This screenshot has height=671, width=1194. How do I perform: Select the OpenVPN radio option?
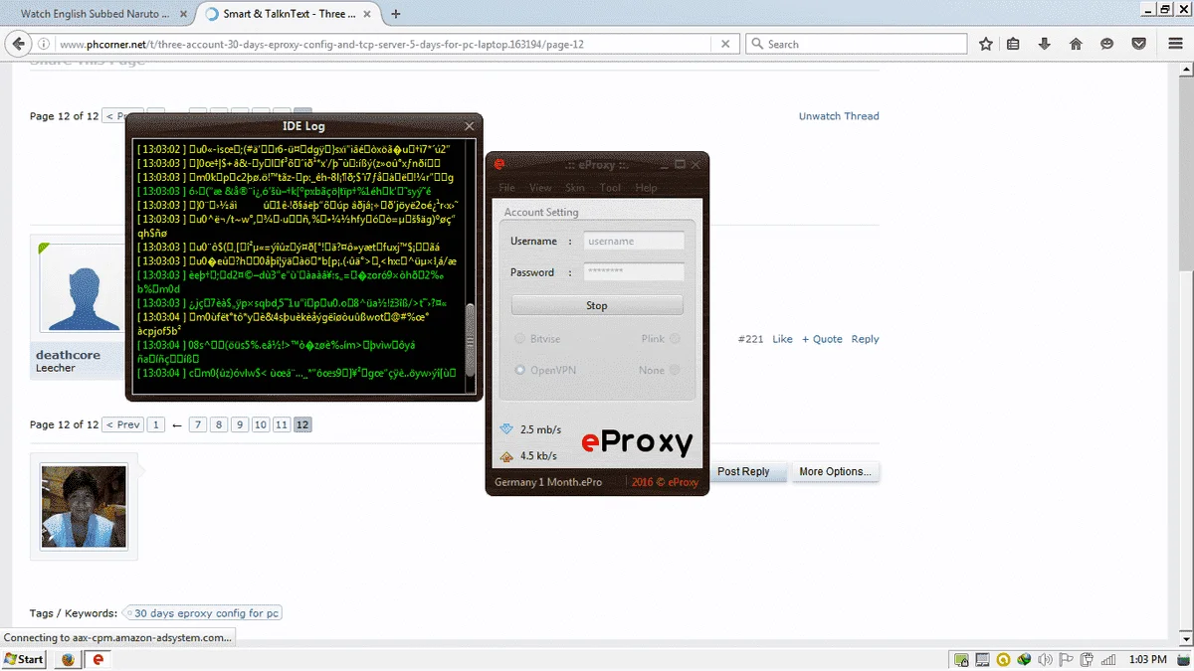[x=520, y=370]
